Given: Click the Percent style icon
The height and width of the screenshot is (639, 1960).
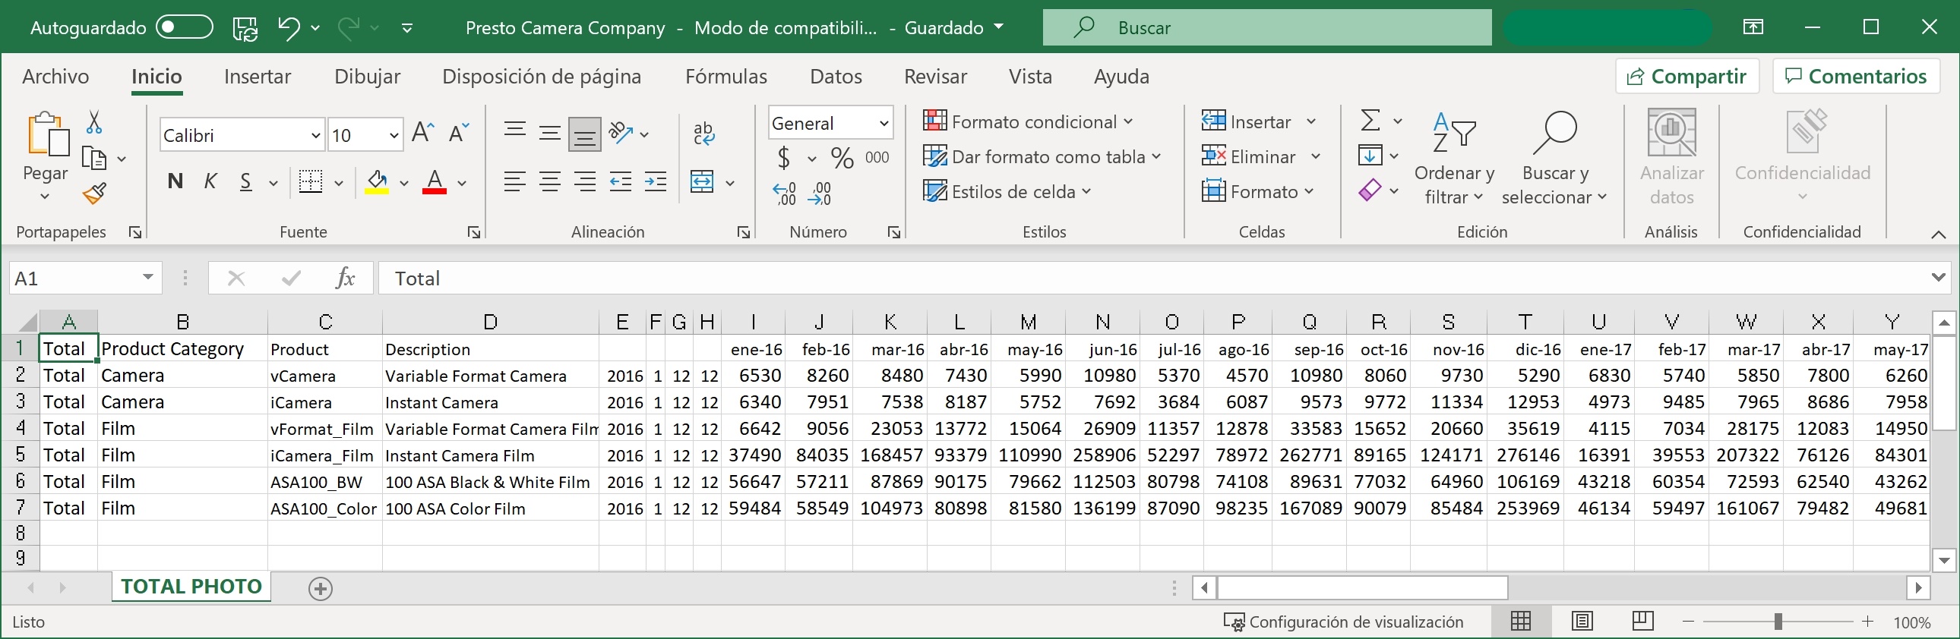Looking at the screenshot, I should click(842, 158).
